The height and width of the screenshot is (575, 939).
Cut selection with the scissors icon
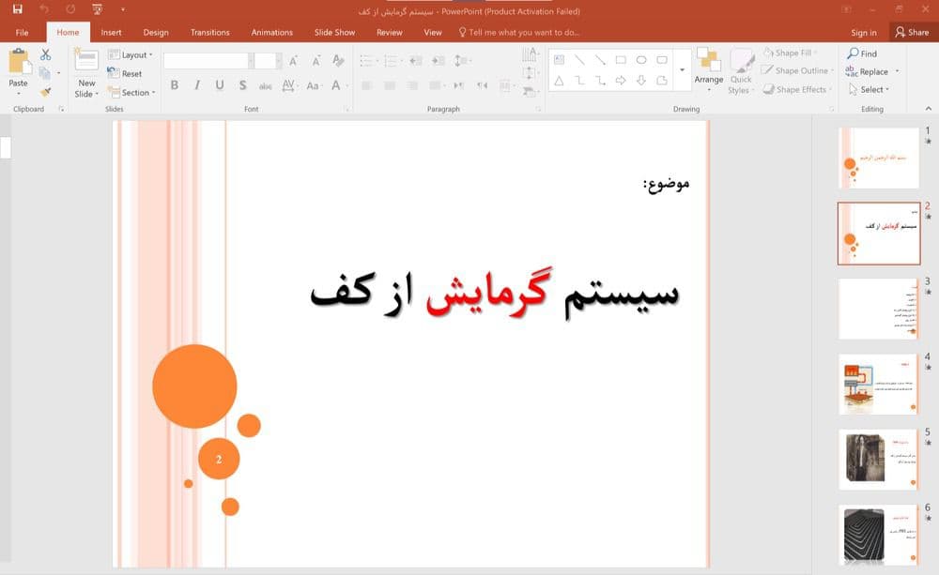point(45,54)
